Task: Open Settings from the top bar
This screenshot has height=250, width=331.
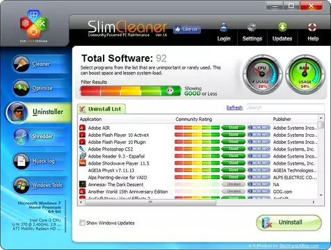Action: (252, 33)
